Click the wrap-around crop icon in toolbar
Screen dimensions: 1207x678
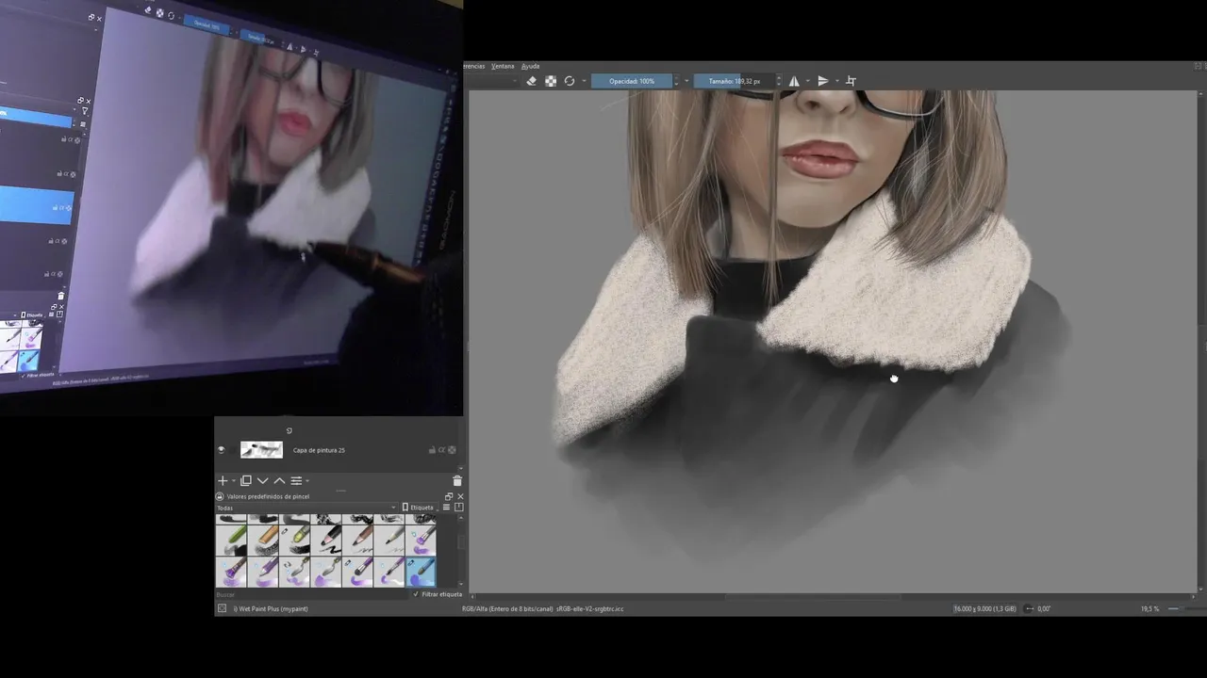coord(852,81)
